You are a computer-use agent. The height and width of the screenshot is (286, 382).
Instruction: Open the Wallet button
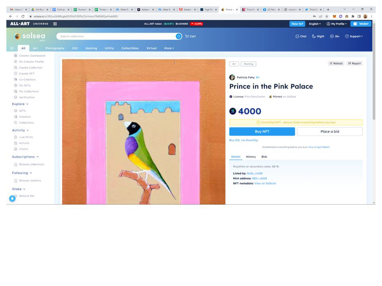pos(361,24)
